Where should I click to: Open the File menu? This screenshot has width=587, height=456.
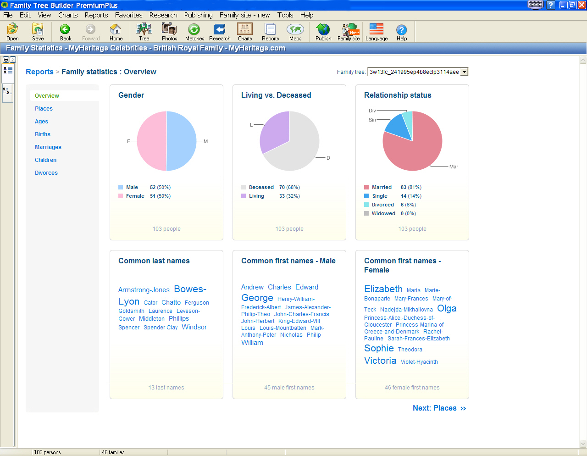[x=8, y=15]
